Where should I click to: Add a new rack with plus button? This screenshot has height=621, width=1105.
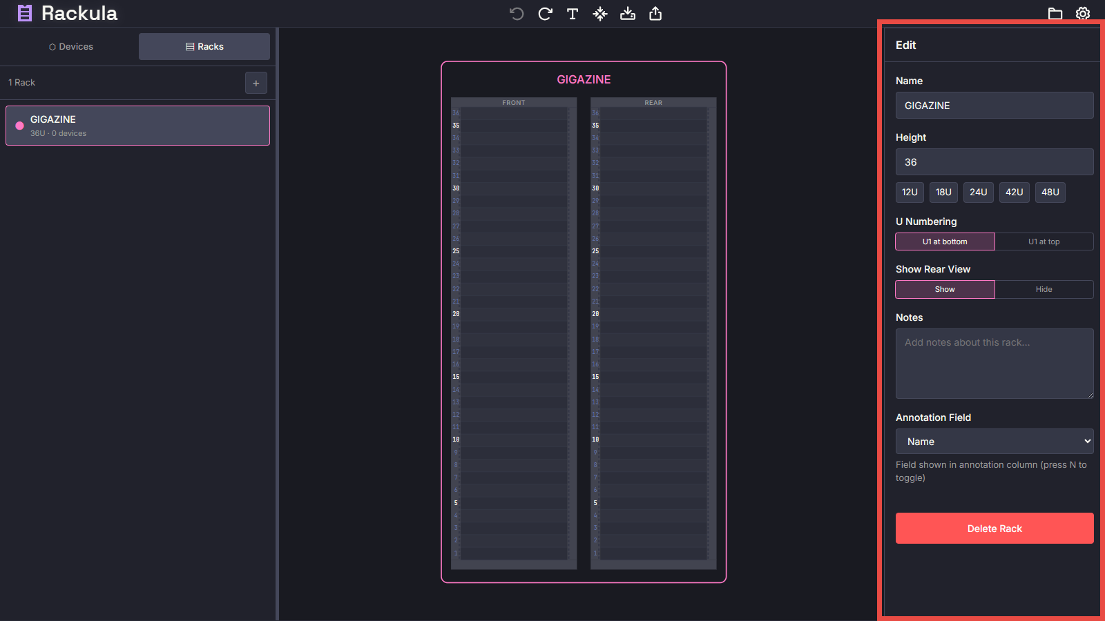pos(256,83)
